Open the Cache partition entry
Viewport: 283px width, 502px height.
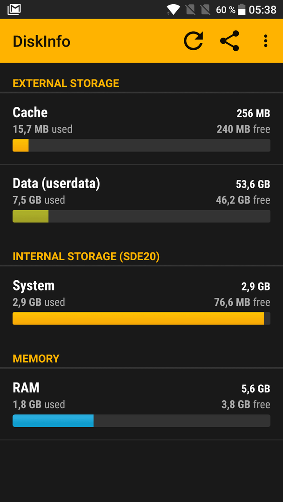point(141,129)
